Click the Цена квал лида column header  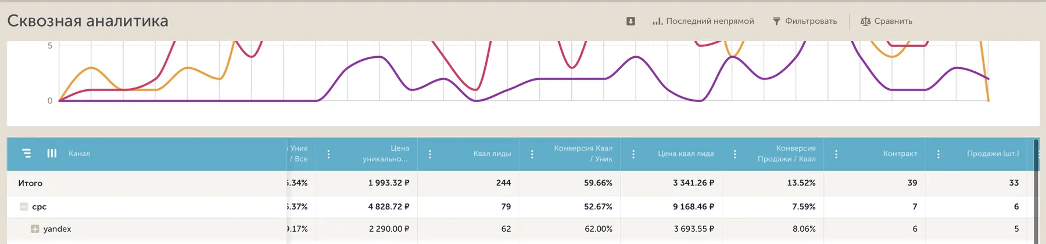[x=686, y=154]
